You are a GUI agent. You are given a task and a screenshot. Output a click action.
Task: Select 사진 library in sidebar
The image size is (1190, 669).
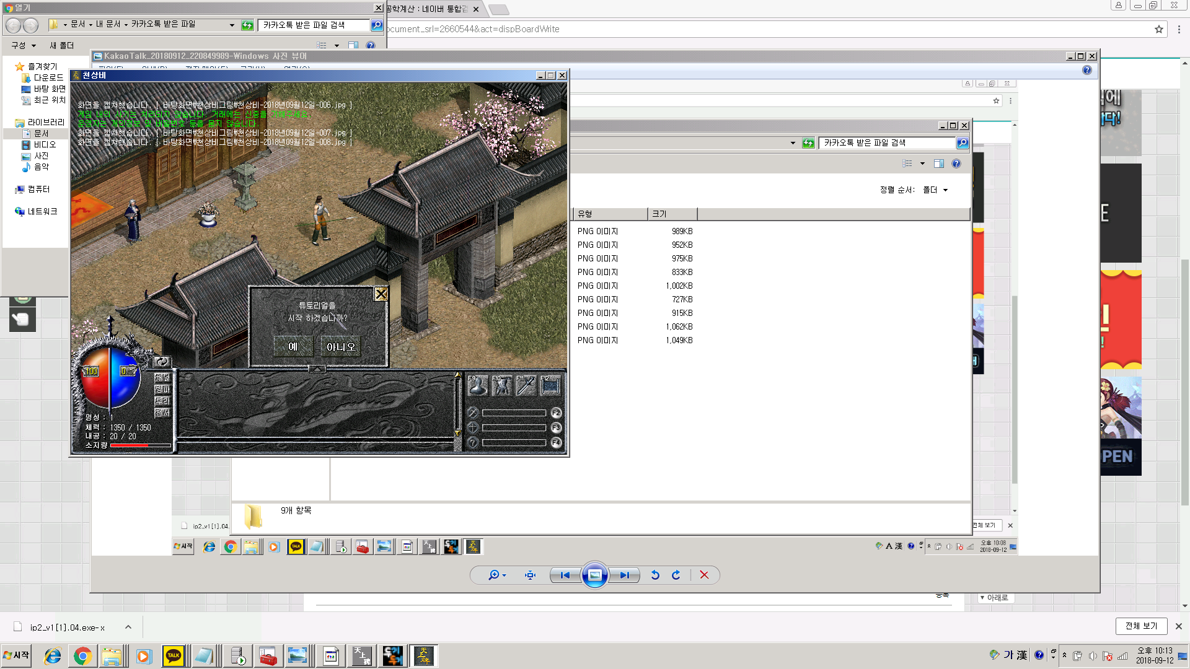(x=41, y=155)
